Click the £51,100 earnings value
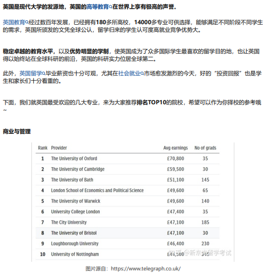This screenshot has width=265, height=279. [x=175, y=180]
